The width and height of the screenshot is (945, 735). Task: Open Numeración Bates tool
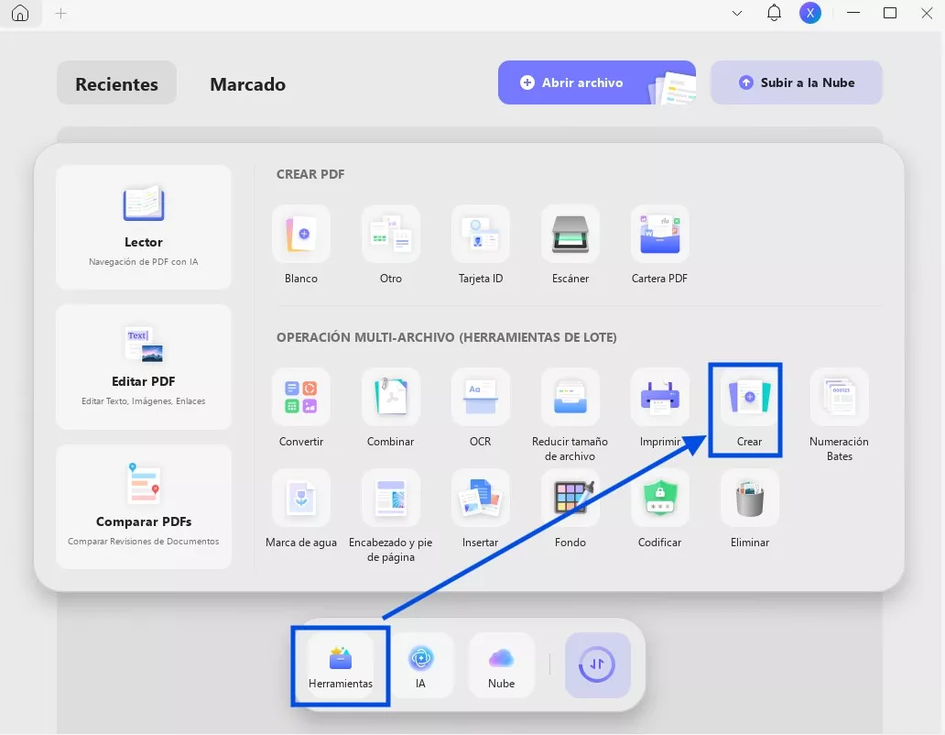[x=840, y=398]
